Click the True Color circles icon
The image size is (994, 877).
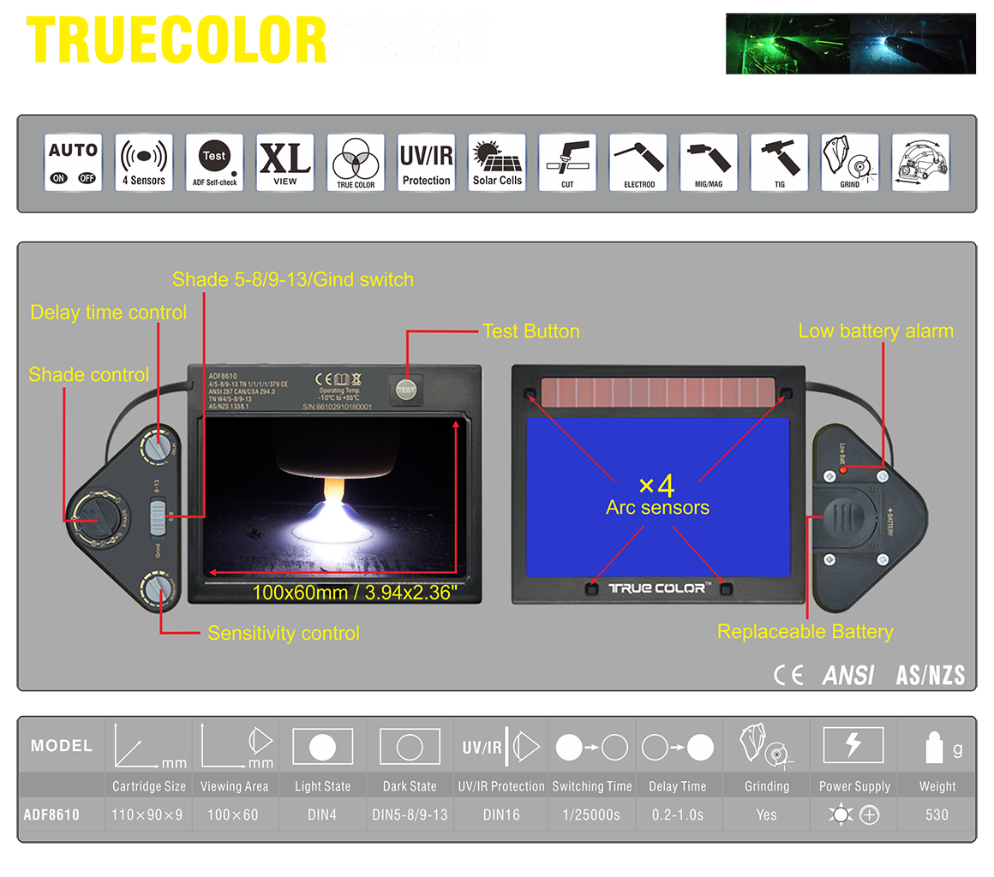(356, 163)
